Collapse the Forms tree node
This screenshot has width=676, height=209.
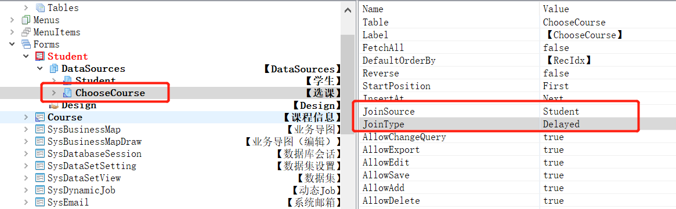(x=12, y=45)
